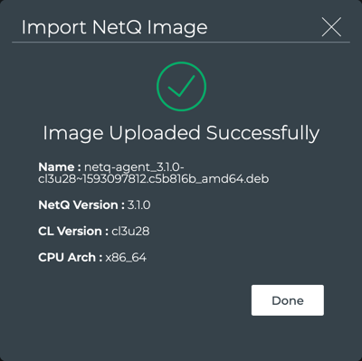The width and height of the screenshot is (362, 361).
Task: Close the Import NetQ Image dialog
Action: point(331,27)
